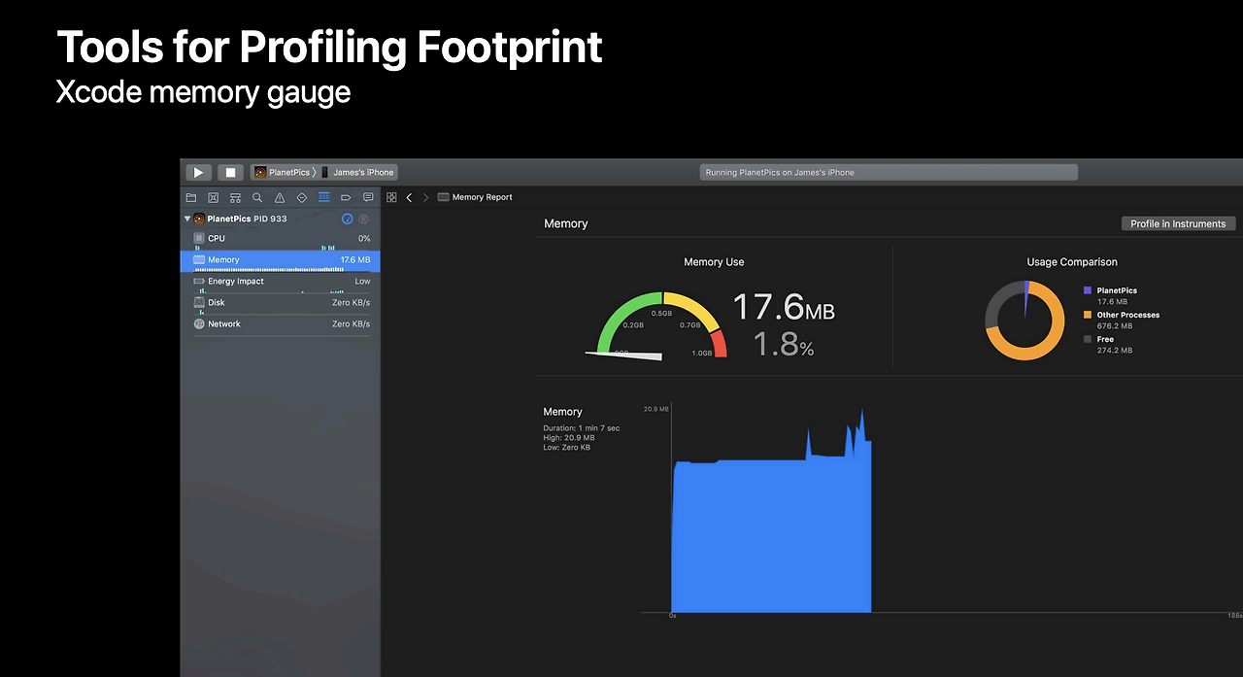
Task: Click the Run (play) button
Action: coord(198,172)
